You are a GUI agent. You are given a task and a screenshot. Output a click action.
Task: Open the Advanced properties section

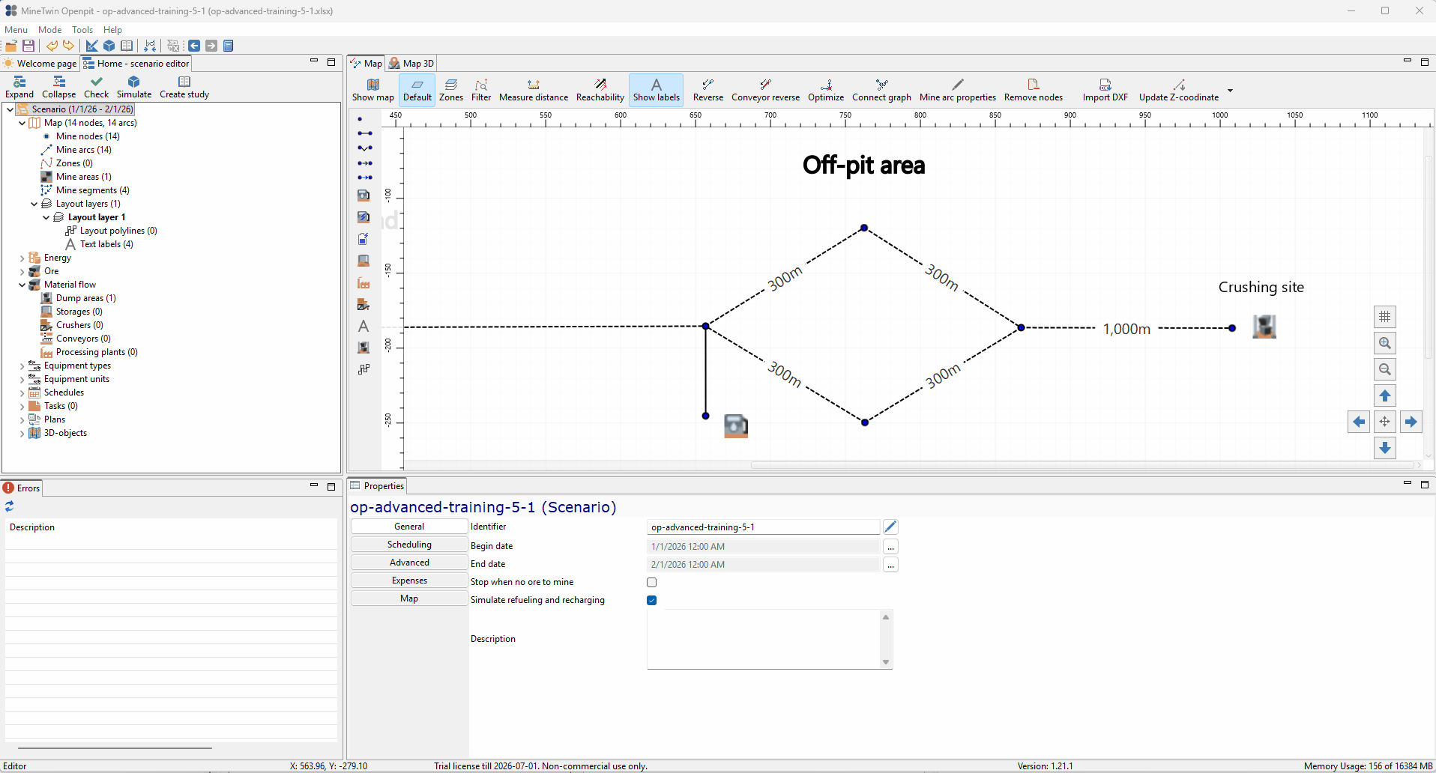tap(409, 563)
